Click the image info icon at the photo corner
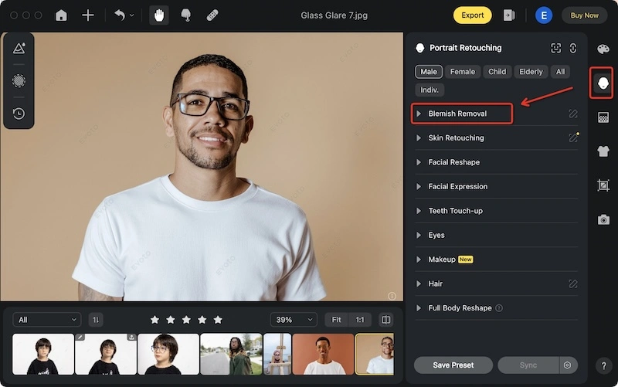This screenshot has width=618, height=387. pos(392,296)
